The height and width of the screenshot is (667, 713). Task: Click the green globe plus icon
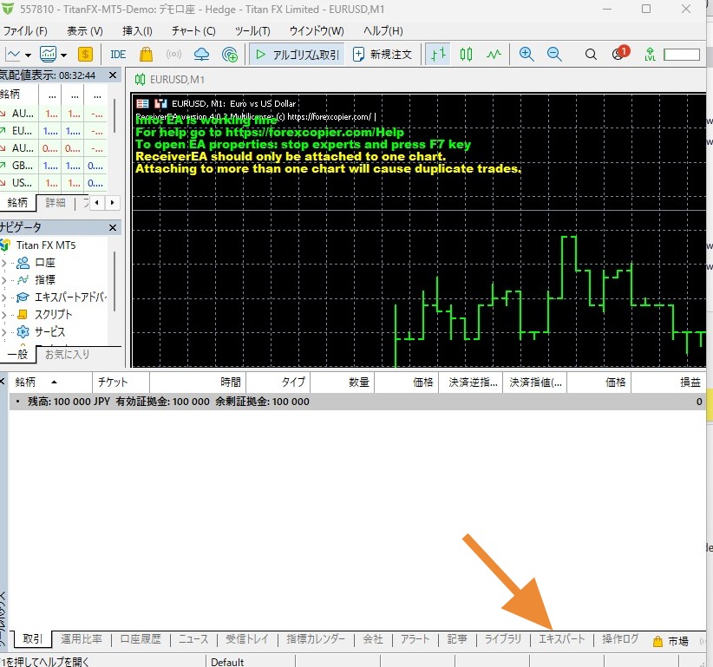230,55
